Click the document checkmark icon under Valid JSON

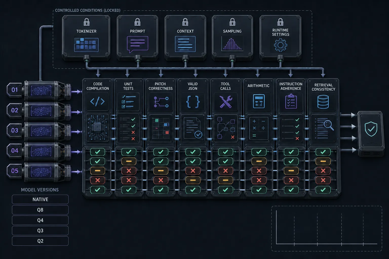click(x=193, y=128)
